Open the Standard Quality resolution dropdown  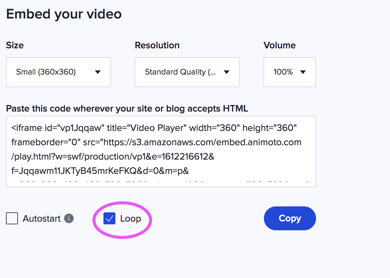point(187,72)
